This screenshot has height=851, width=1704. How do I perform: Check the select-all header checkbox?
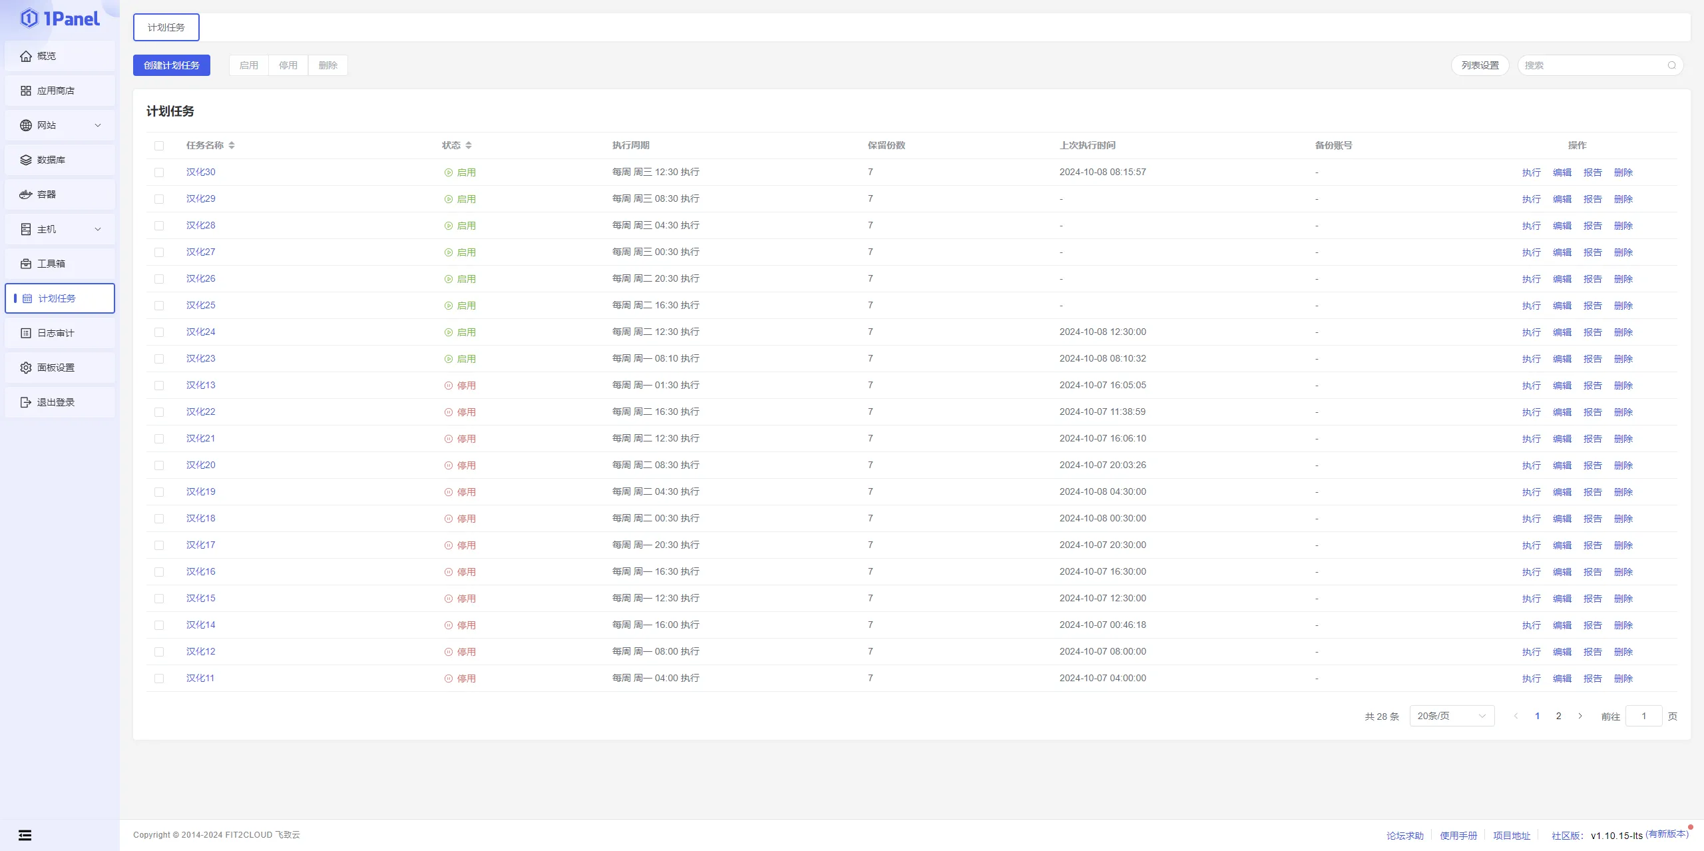(159, 146)
